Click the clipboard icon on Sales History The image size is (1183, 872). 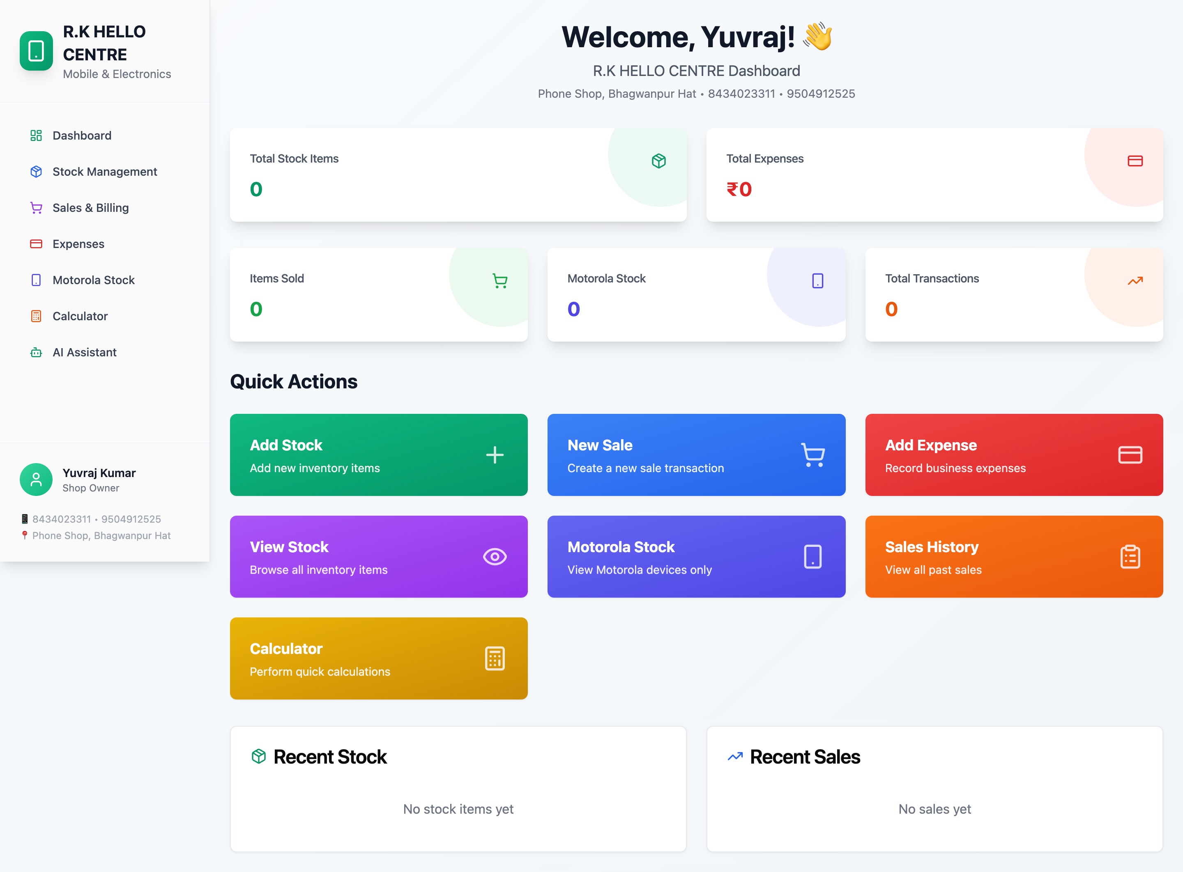coord(1130,556)
